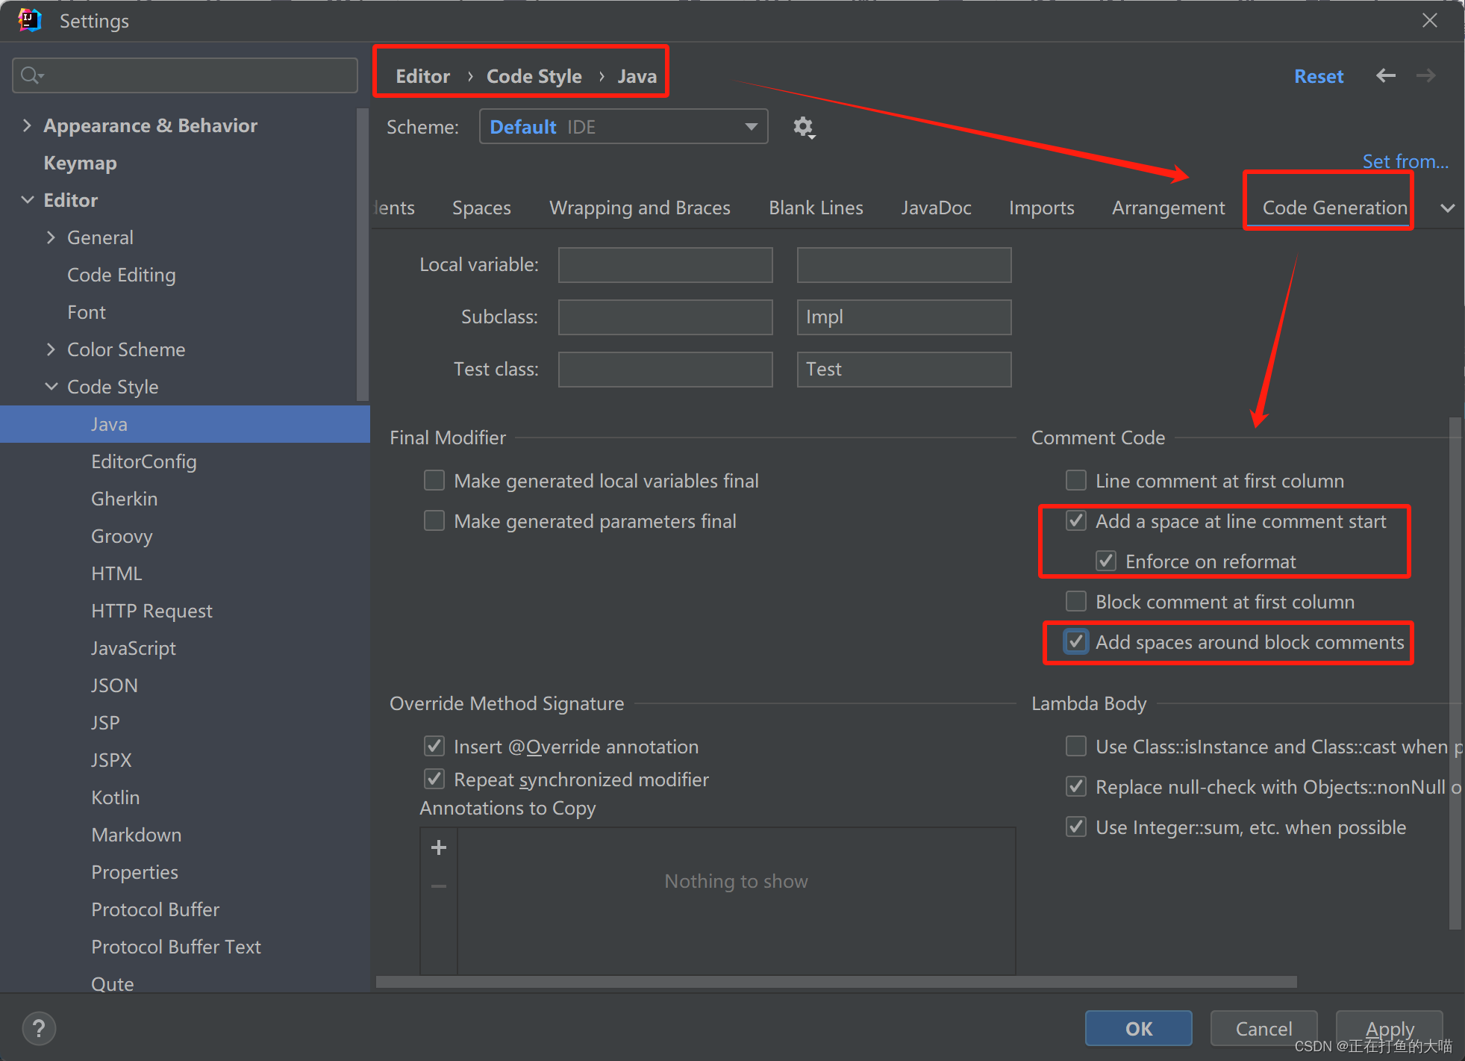Toggle Make generated parameters final checkbox
Screen dimensions: 1465x1061
click(x=434, y=520)
